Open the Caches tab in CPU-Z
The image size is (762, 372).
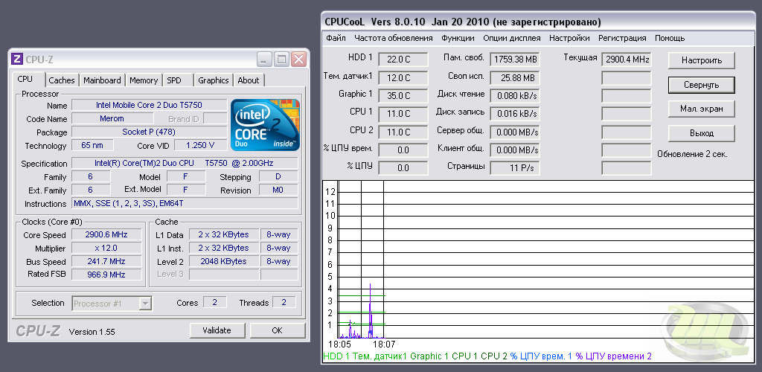(x=62, y=80)
